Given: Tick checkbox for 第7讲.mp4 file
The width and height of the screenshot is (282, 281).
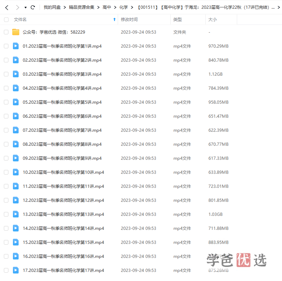Looking at the screenshot, I should pyautogui.click(x=6, y=130).
